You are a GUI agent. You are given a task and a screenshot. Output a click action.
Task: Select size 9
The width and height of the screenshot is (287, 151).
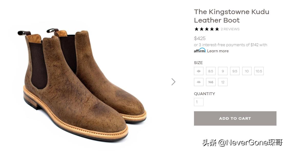click(x=223, y=71)
